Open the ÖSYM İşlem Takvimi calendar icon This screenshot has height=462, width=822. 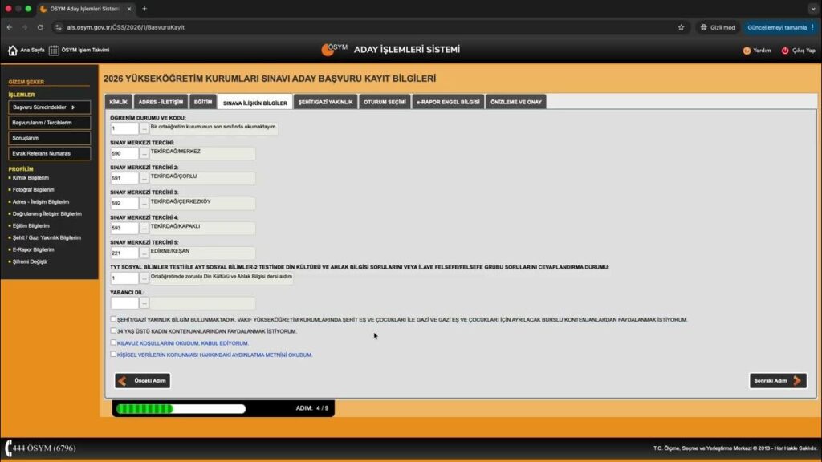tap(54, 50)
